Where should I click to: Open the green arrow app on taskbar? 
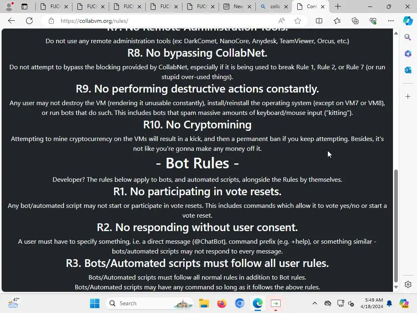(x=276, y=303)
